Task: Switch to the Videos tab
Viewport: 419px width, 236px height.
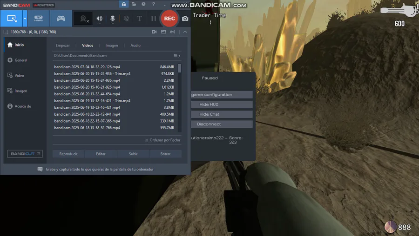Action: point(88,46)
